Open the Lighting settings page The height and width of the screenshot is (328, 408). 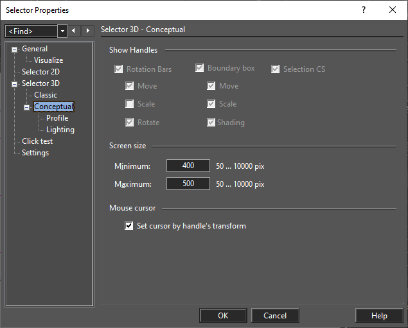[x=60, y=130]
